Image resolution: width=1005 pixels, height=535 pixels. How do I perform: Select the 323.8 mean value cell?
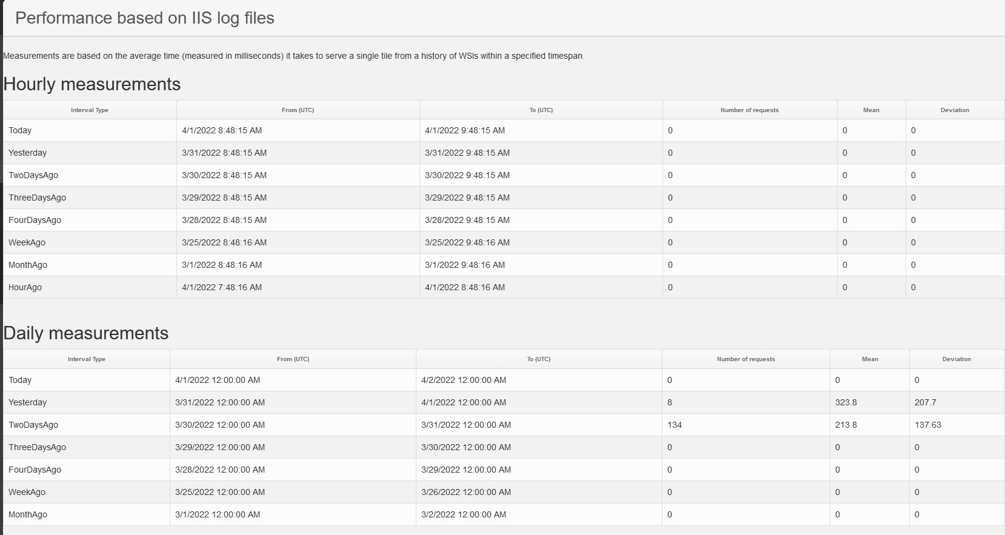pyautogui.click(x=846, y=402)
